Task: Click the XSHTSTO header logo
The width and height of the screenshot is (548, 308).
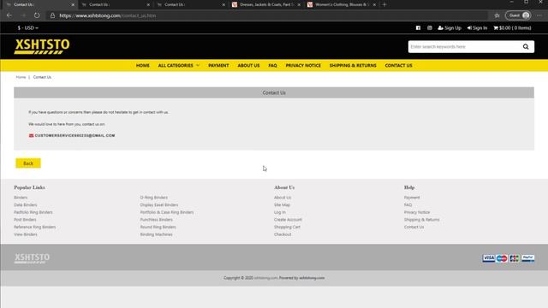Action: click(x=42, y=46)
